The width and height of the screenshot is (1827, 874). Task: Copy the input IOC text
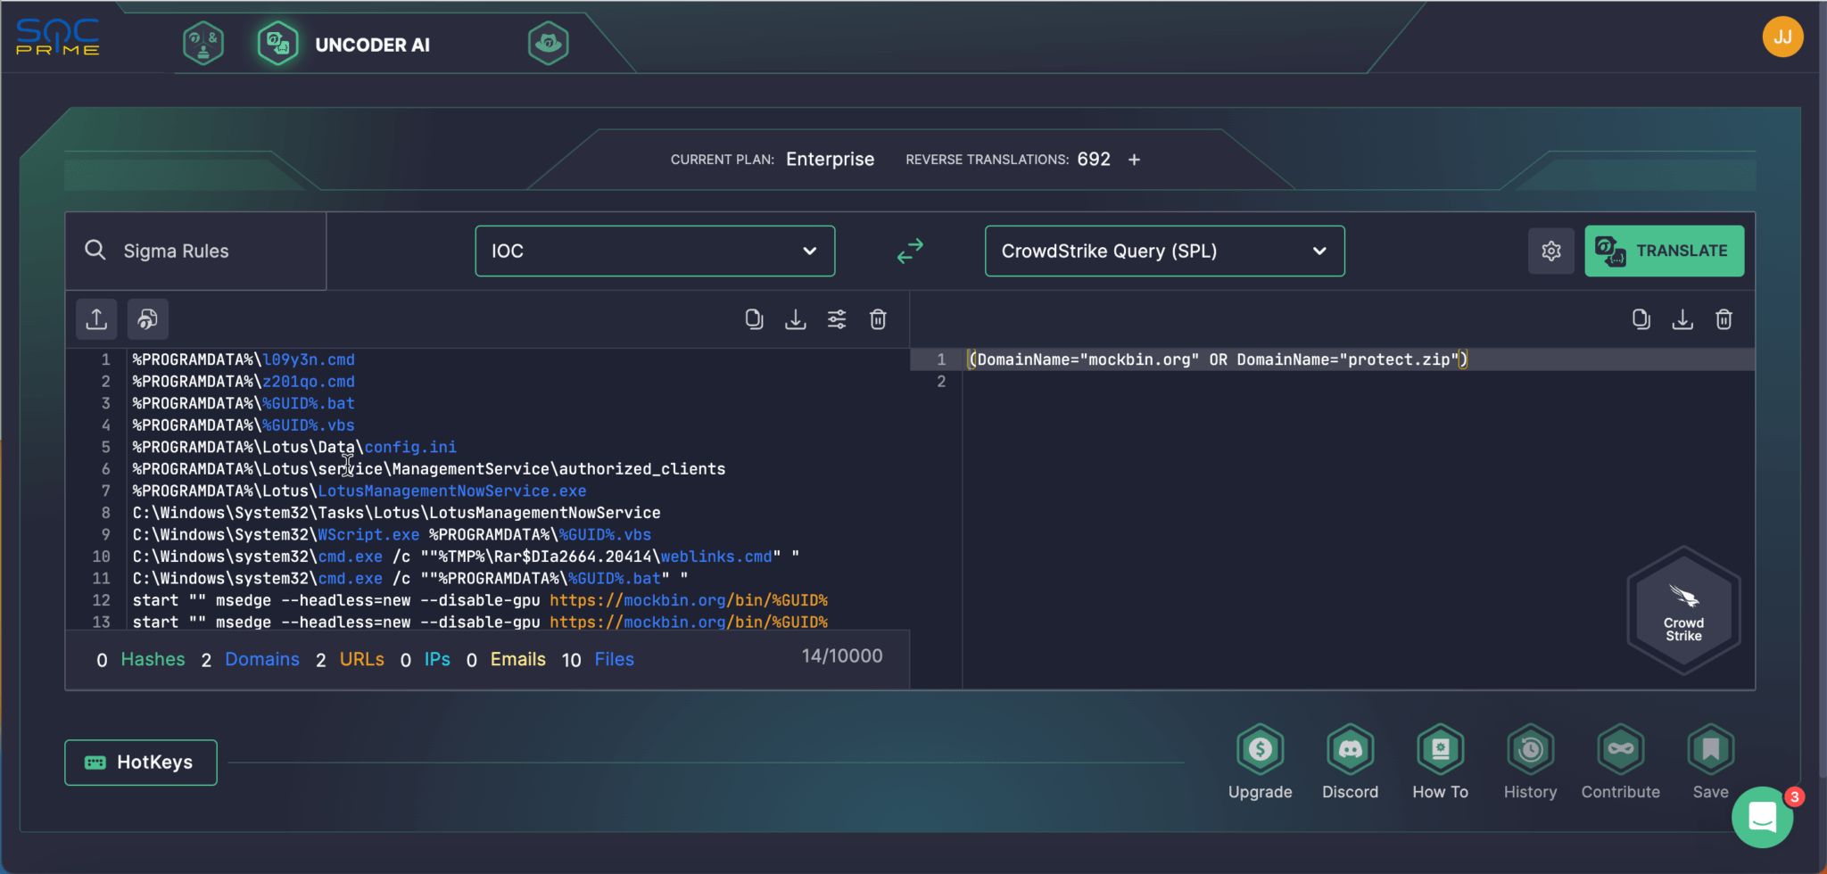754,319
